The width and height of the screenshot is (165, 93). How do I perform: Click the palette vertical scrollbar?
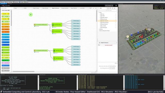pos(11,18)
